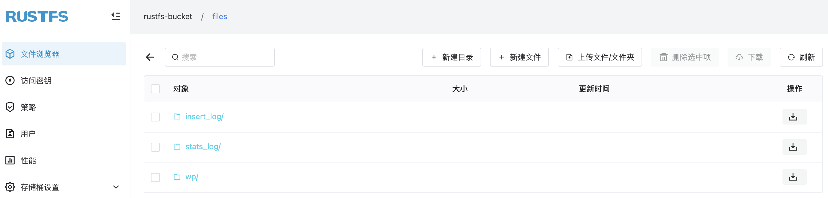Open the 策略 policies panel

coord(28,107)
